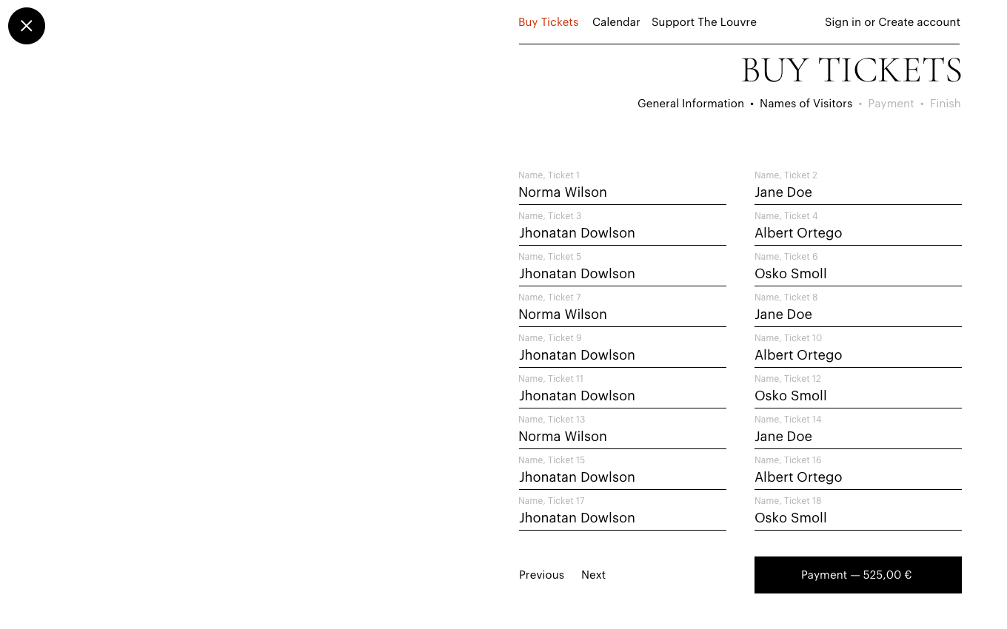Select the Names of Visitors step

click(x=806, y=104)
